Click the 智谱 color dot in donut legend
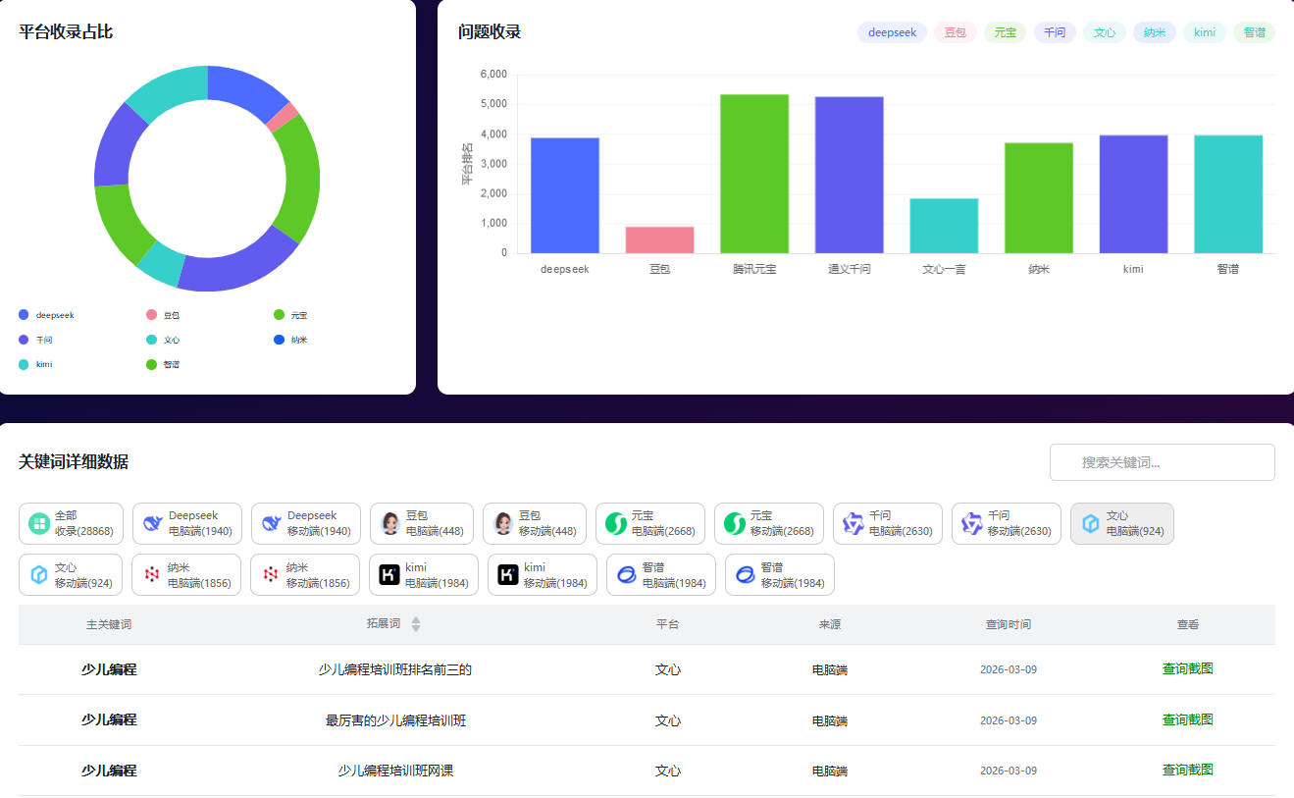Screen dimensions: 1294x798 pos(152,364)
